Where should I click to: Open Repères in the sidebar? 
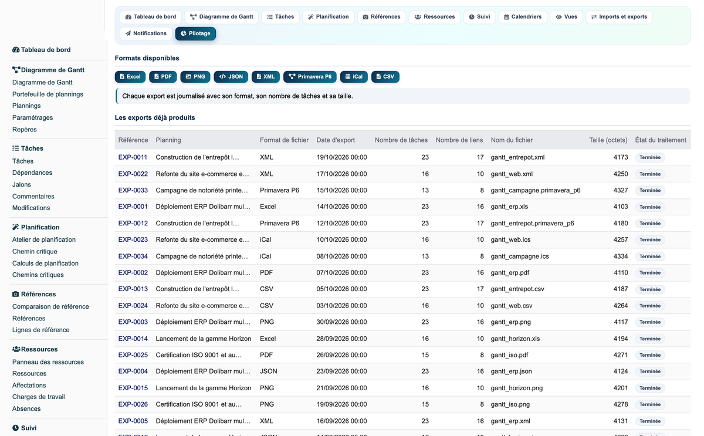coord(25,130)
